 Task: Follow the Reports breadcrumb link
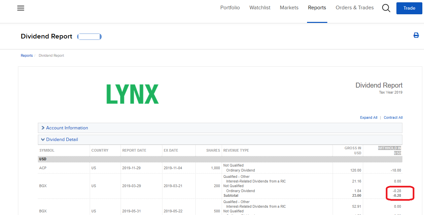[27, 55]
